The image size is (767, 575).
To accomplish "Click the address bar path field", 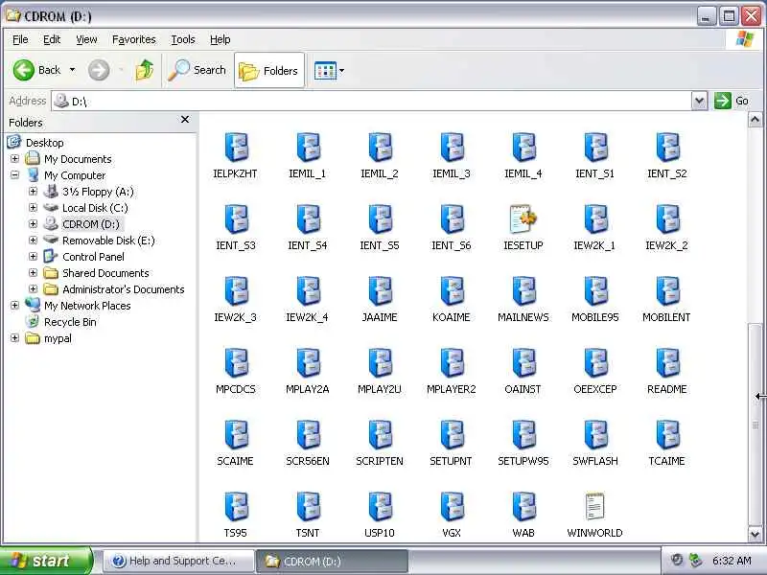I will point(372,102).
